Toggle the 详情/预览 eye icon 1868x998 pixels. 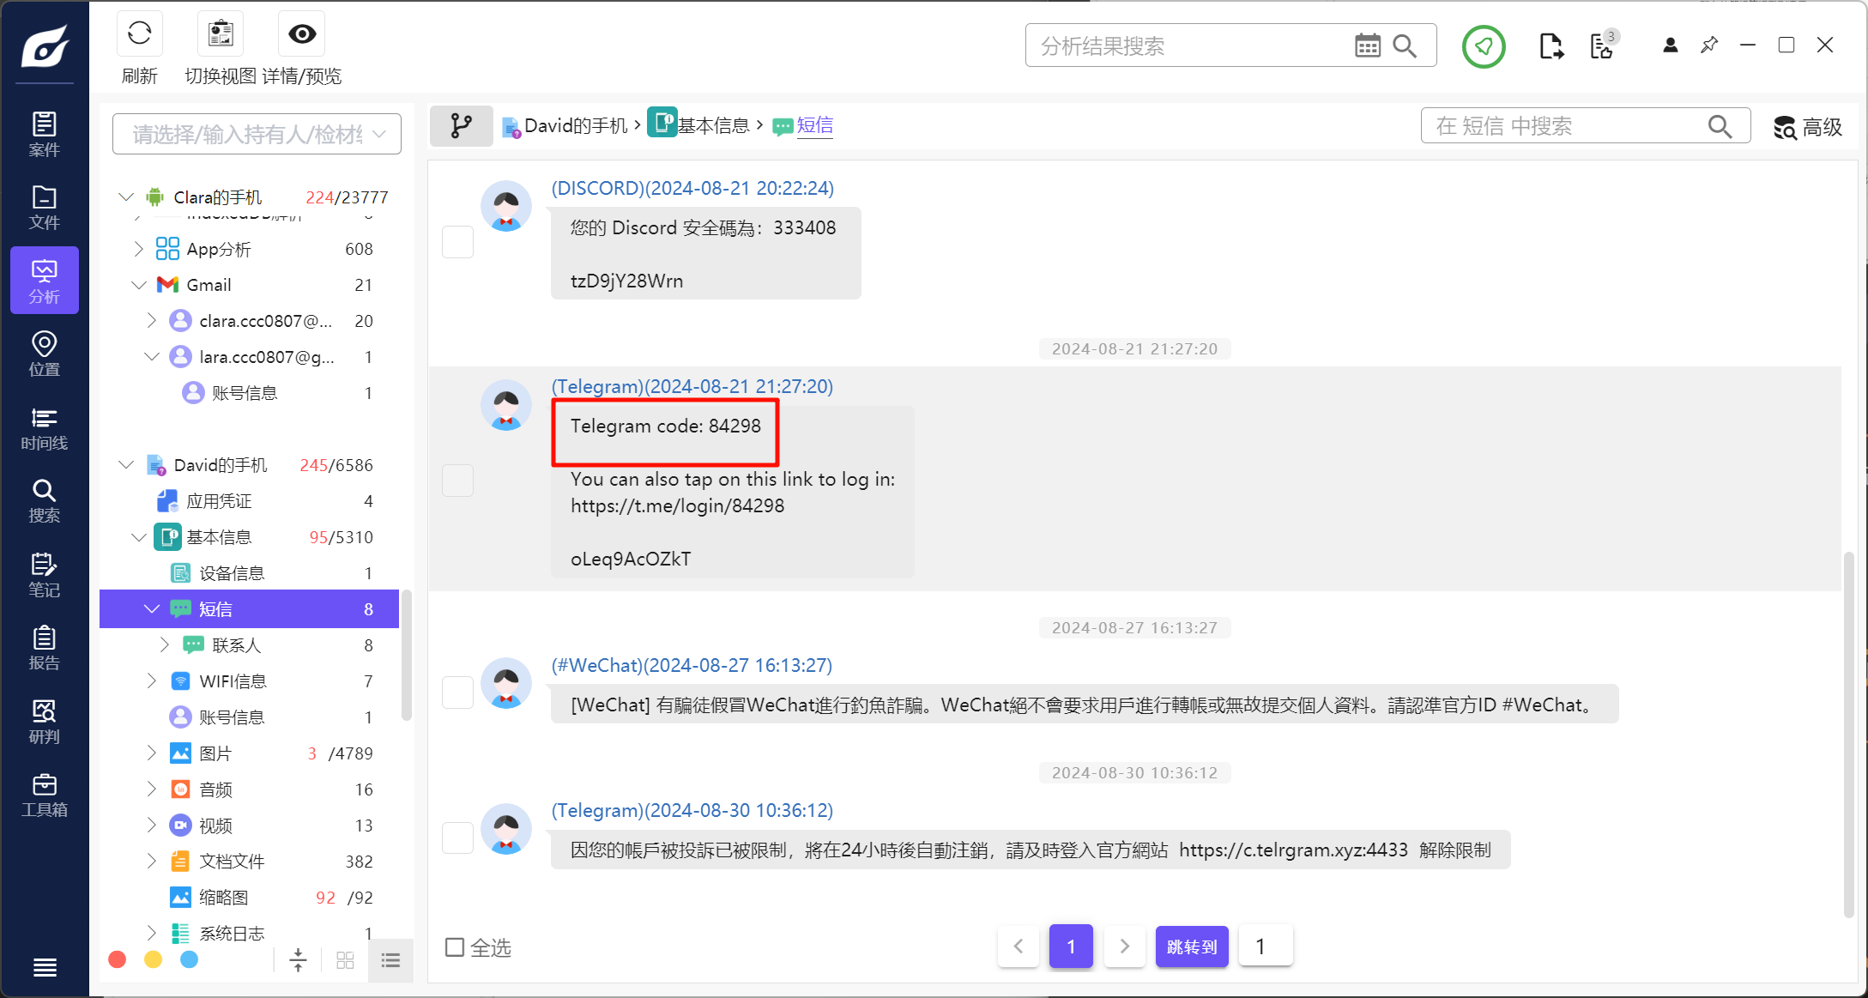tap(302, 34)
